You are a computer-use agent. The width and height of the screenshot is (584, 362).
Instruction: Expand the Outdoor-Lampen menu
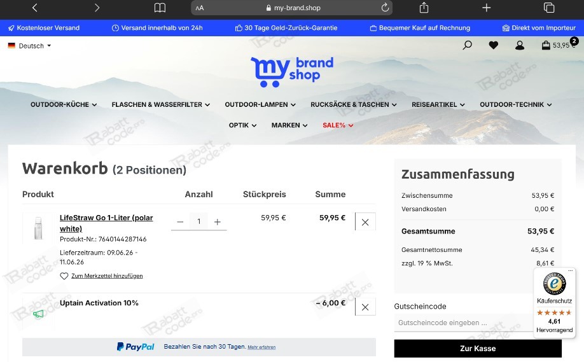[260, 104]
